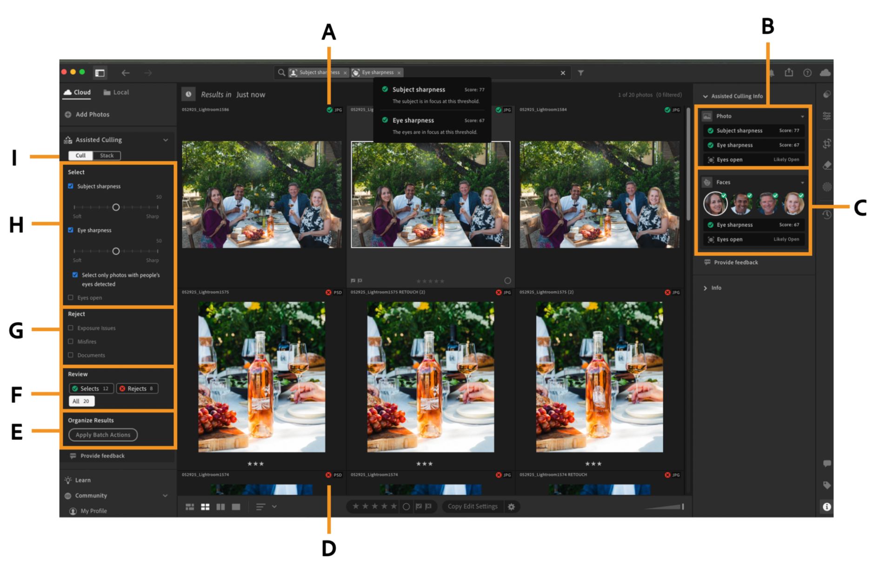Switch to the Local tab
This screenshot has width=893, height=577.
coord(116,92)
